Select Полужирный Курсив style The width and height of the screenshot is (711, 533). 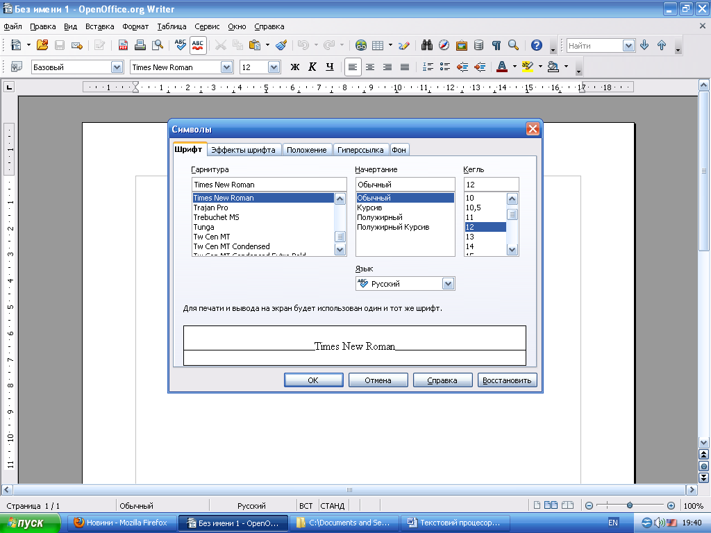[405, 227]
